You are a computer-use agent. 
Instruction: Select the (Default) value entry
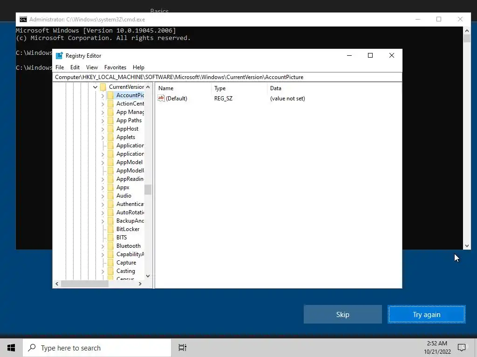click(177, 99)
